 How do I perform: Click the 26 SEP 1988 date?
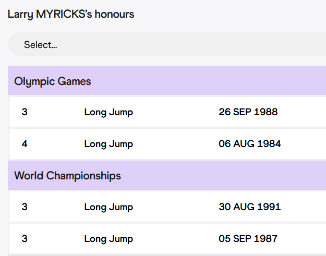(x=248, y=112)
